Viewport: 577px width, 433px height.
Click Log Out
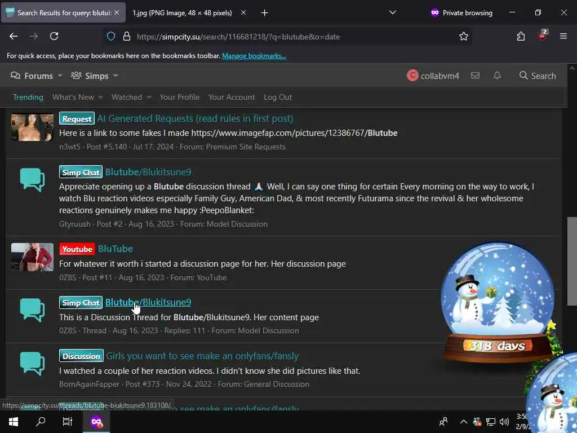tap(278, 97)
